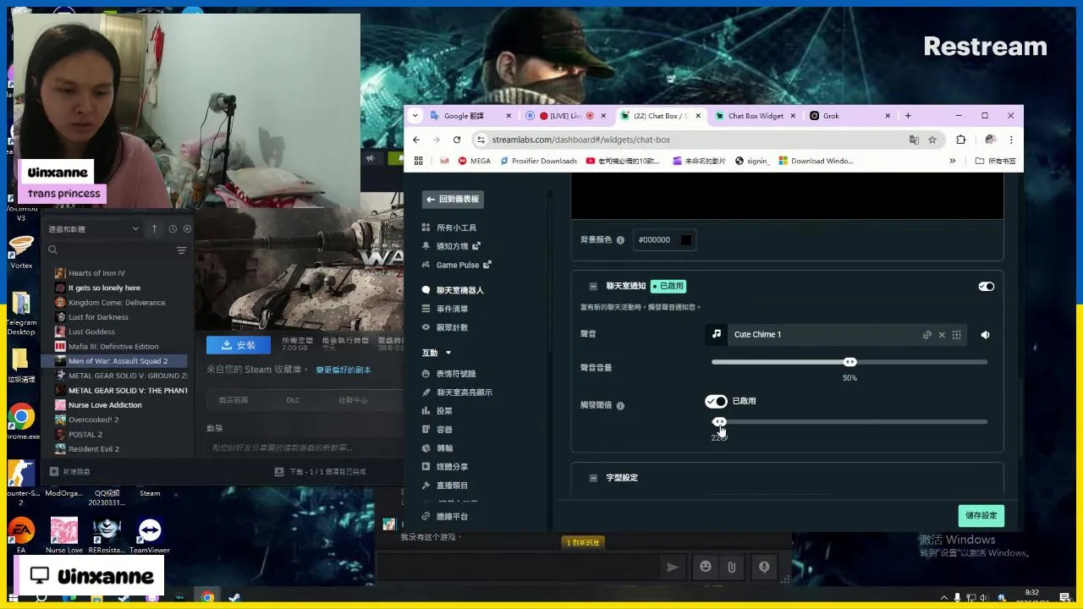The image size is (1083, 609).
Task: Open the MEGA bookmark
Action: click(x=474, y=161)
